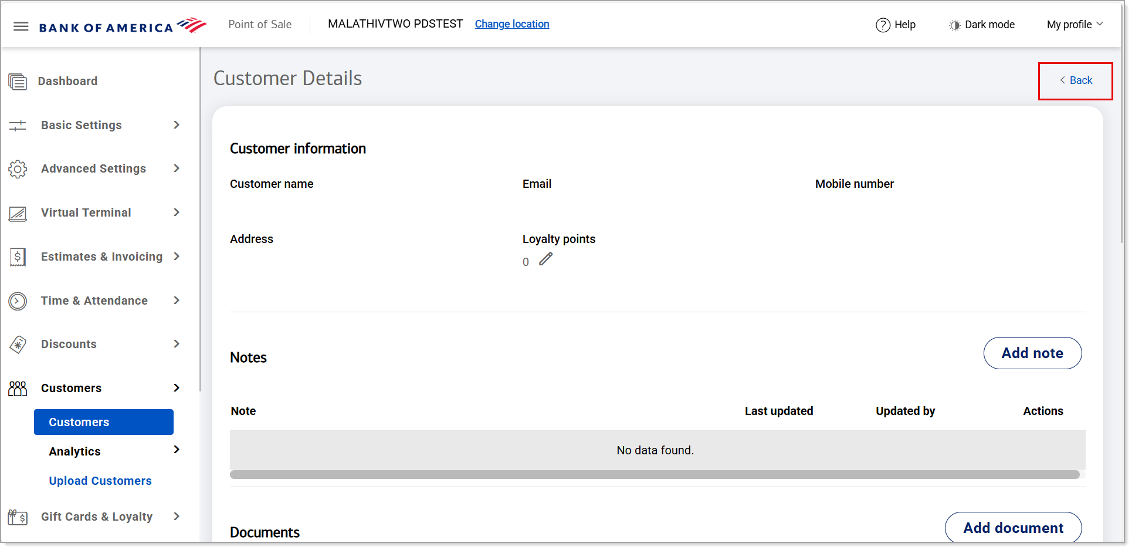Image resolution: width=1132 pixels, height=550 pixels.
Task: Expand the Time & Attendance chevron
Action: pos(177,301)
